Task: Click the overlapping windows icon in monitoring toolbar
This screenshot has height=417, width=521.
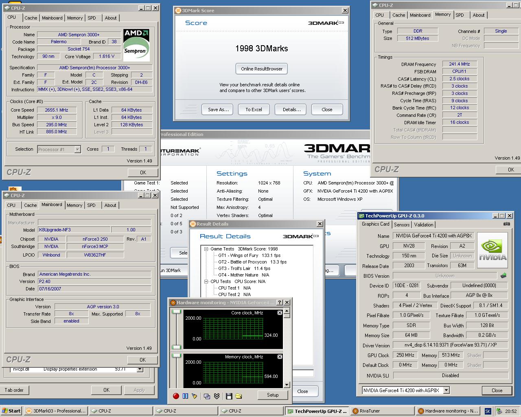Action: click(x=207, y=396)
